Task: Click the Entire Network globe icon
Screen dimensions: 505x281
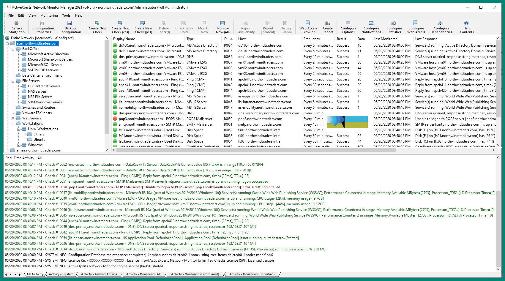Action: tap(7, 38)
